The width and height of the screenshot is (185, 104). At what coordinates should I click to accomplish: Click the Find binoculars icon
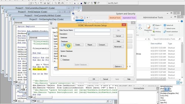[x=62, y=3]
